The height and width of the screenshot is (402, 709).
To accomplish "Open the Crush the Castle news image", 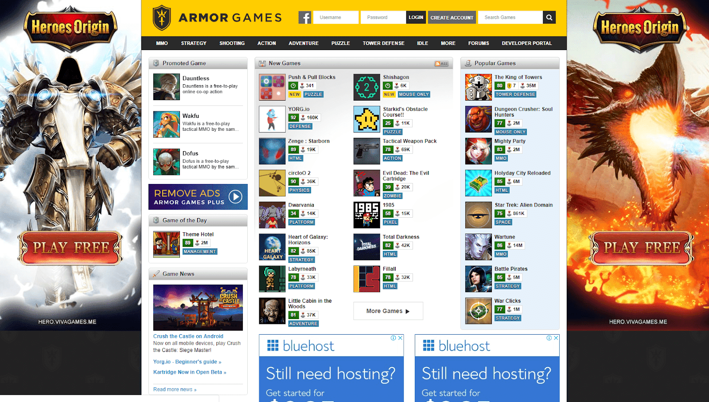I will click(x=198, y=308).
